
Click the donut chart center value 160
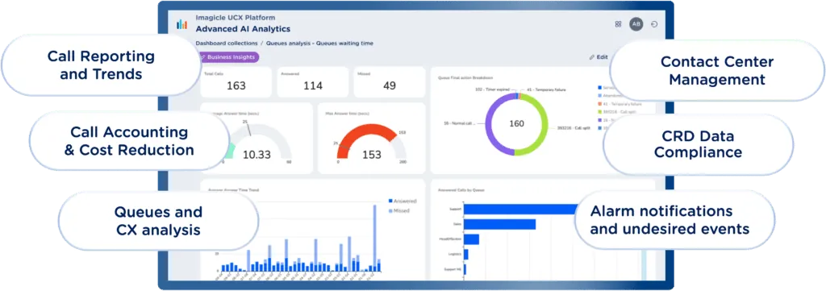[517, 123]
